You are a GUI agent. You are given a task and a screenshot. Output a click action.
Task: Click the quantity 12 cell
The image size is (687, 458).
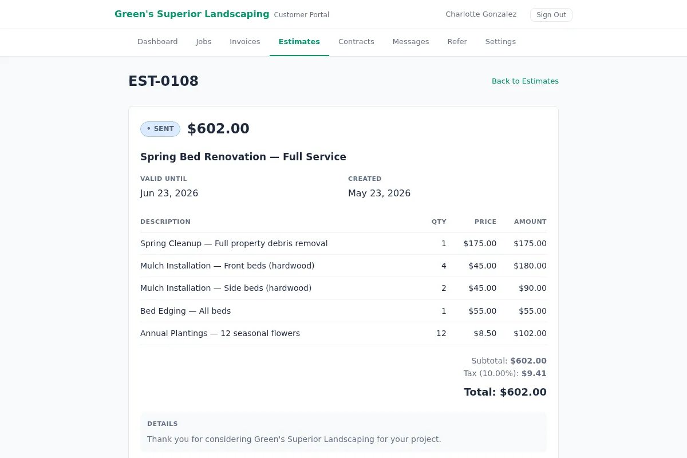441,333
